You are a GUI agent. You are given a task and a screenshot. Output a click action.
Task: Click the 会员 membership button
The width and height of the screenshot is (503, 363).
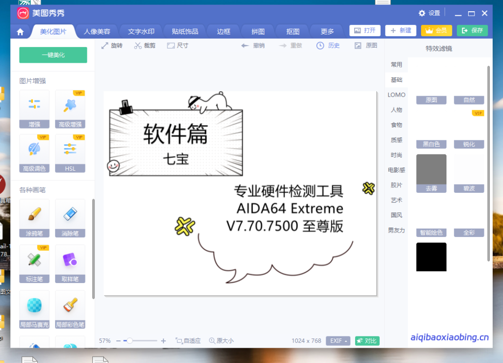point(437,30)
